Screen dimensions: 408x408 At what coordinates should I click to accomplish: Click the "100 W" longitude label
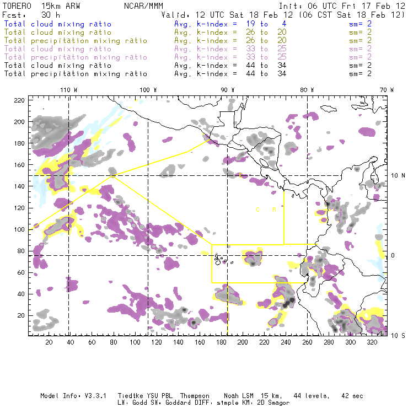pyautogui.click(x=148, y=90)
